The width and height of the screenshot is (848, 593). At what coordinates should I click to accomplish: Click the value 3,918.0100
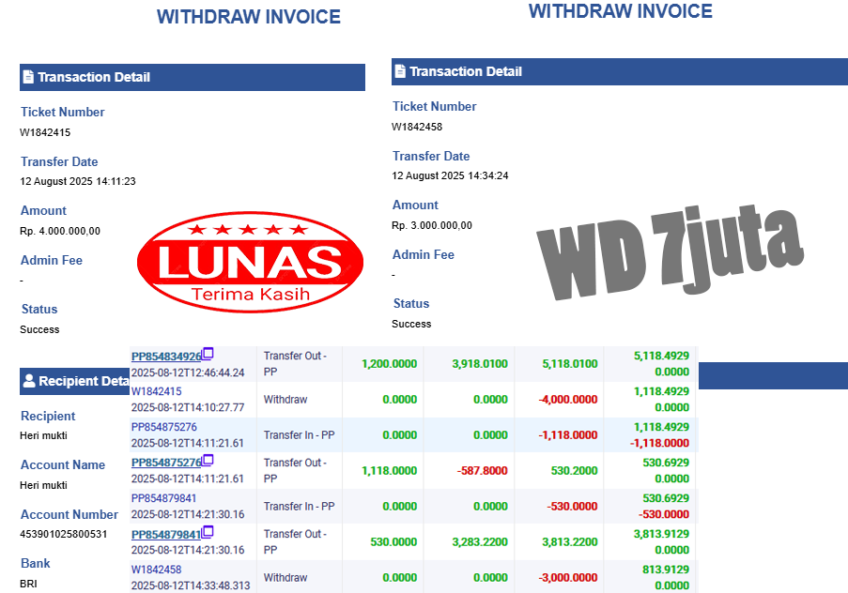point(480,364)
